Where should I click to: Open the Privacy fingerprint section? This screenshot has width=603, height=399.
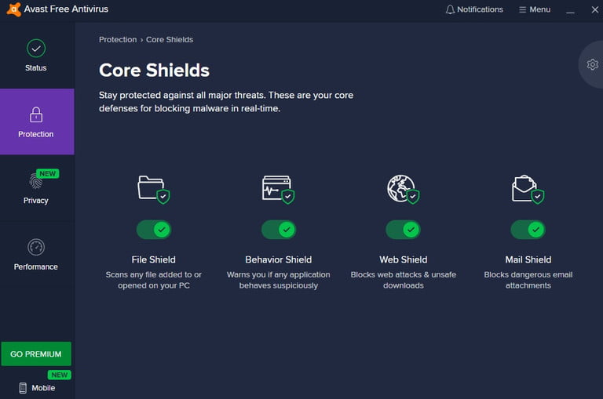tap(36, 188)
